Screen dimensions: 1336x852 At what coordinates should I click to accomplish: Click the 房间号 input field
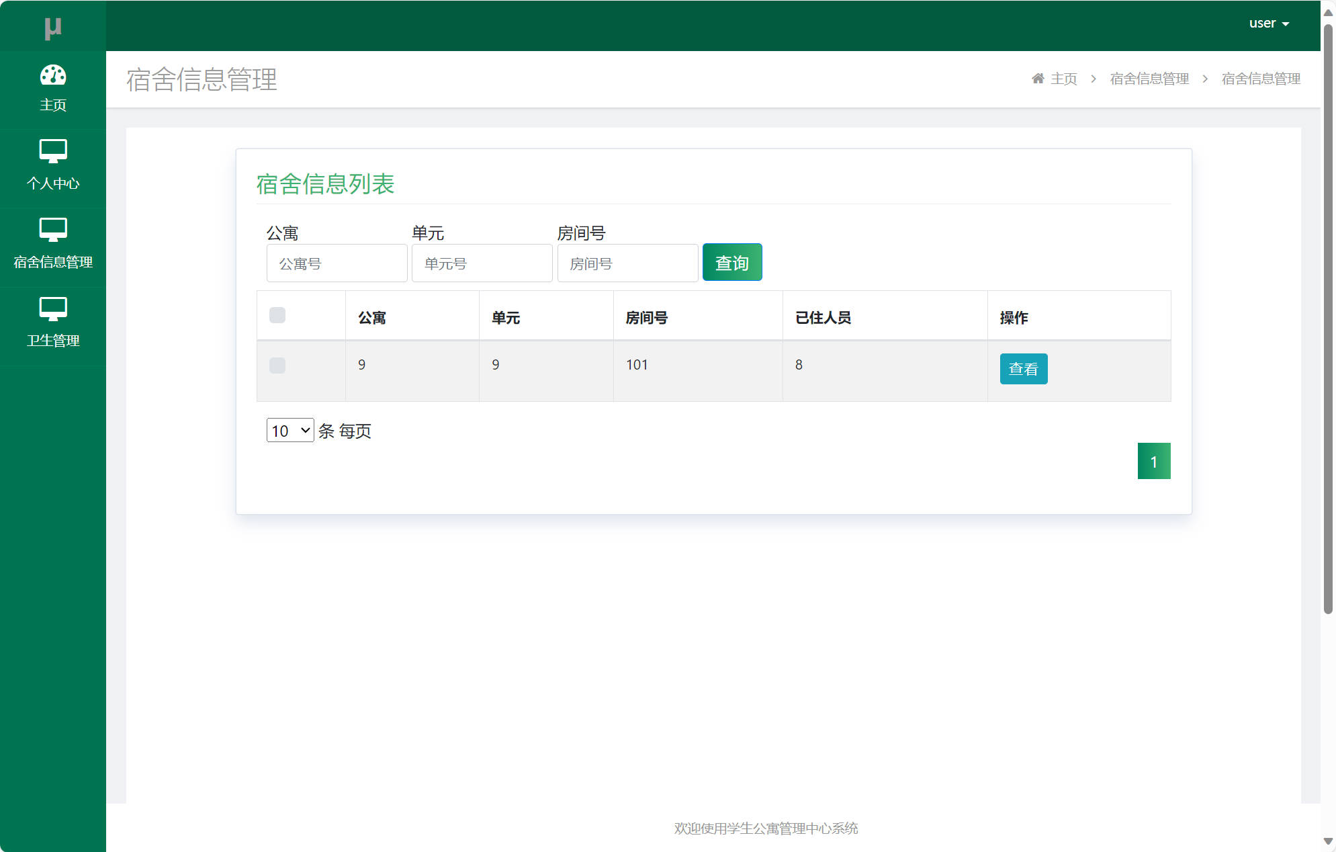click(627, 263)
